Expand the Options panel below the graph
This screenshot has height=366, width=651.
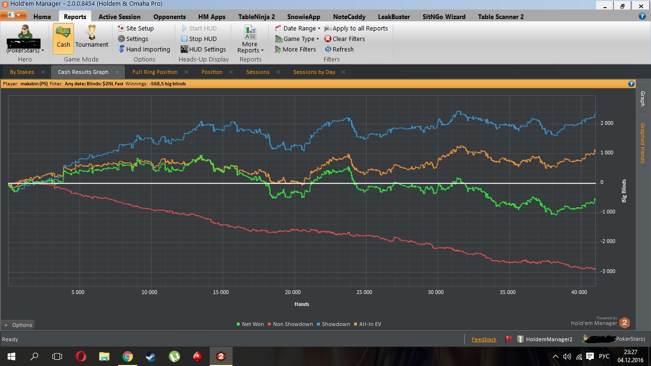click(x=18, y=325)
